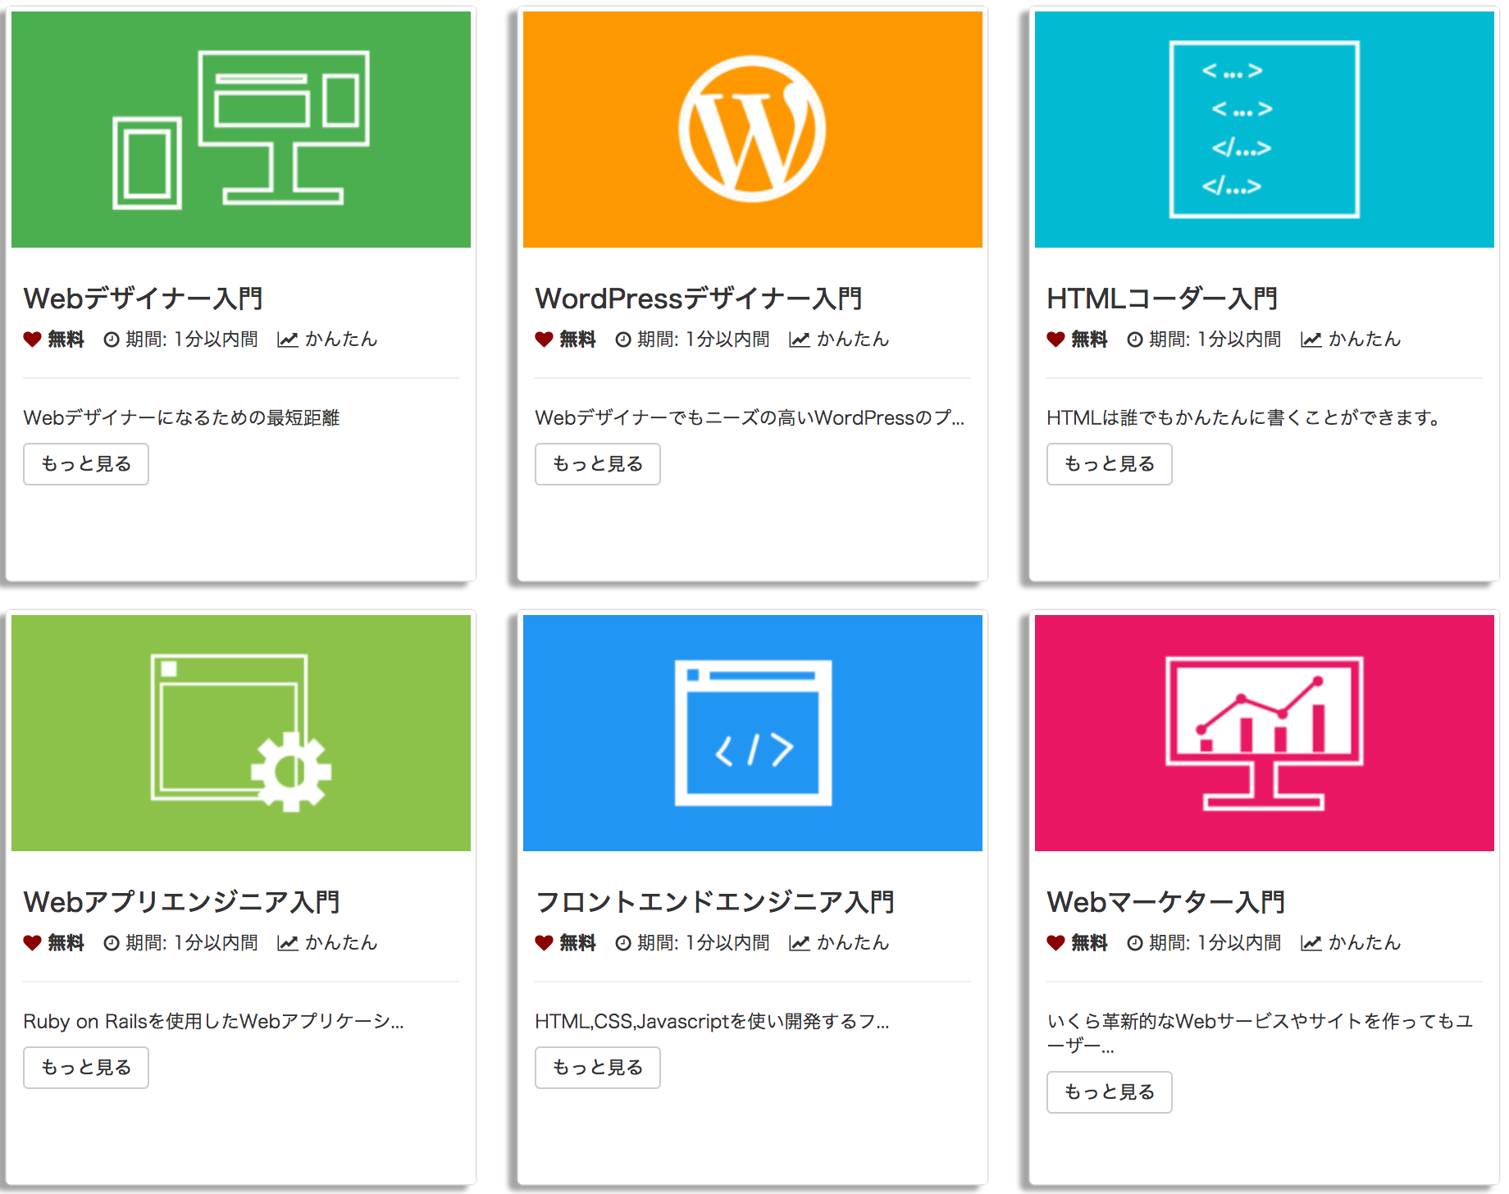Click the clock icon on Webマーケター入門
Image resolution: width=1509 pixels, height=1194 pixels.
(1135, 943)
